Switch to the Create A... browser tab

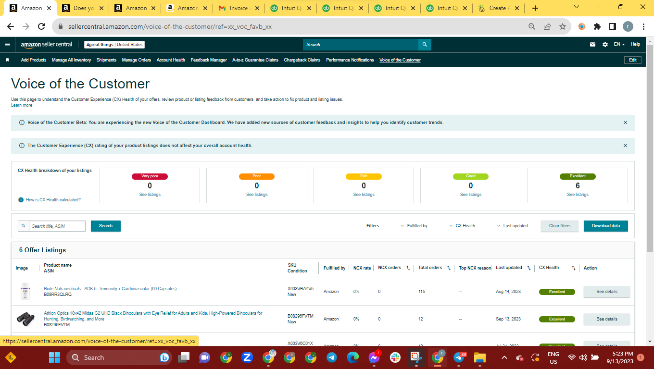point(498,8)
